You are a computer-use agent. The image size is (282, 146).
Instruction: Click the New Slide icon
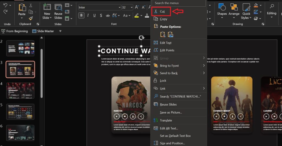[47, 7]
